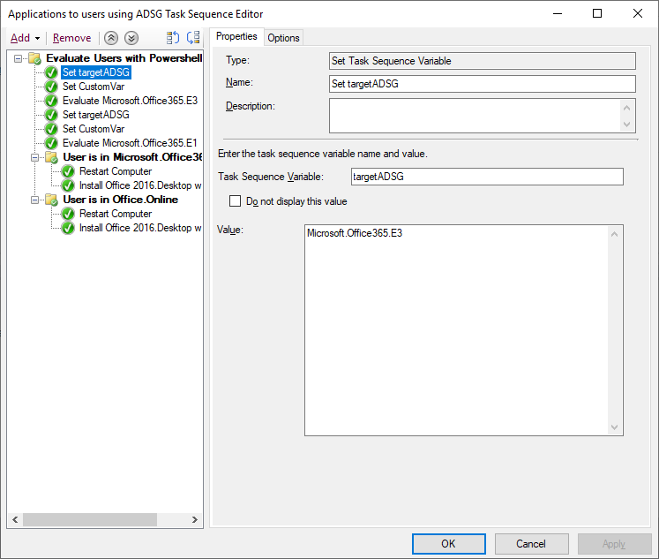Image resolution: width=659 pixels, height=559 pixels.
Task: Click check icon beside Evaluate Microsoft.Office365.E3
Action: (51, 101)
